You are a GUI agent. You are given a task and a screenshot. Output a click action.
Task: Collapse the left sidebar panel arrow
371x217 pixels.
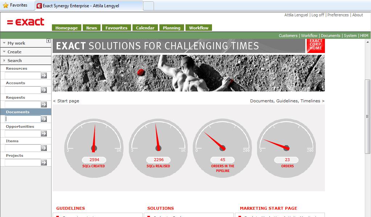tap(48, 41)
